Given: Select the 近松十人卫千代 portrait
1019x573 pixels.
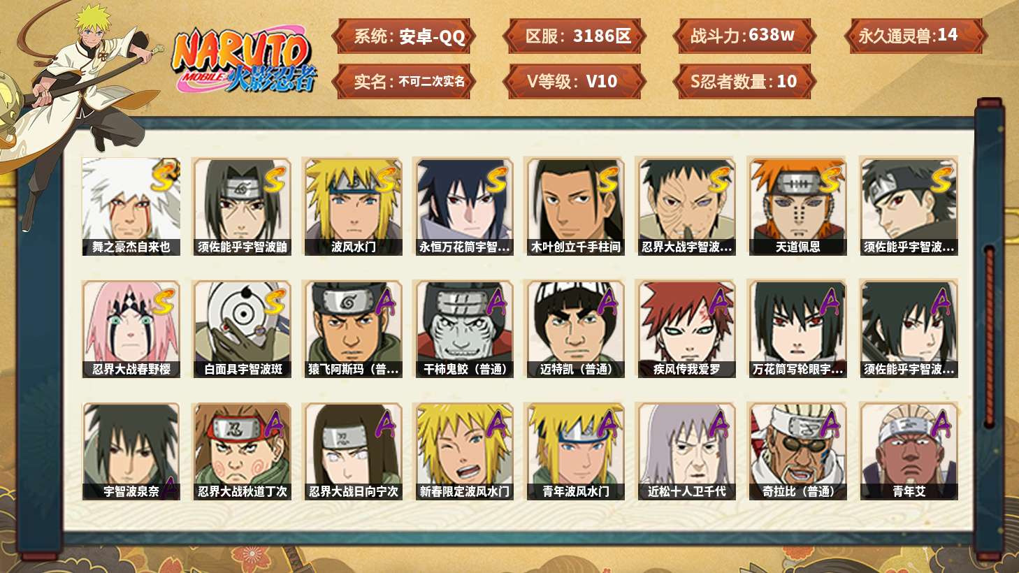Looking at the screenshot, I should (x=686, y=451).
